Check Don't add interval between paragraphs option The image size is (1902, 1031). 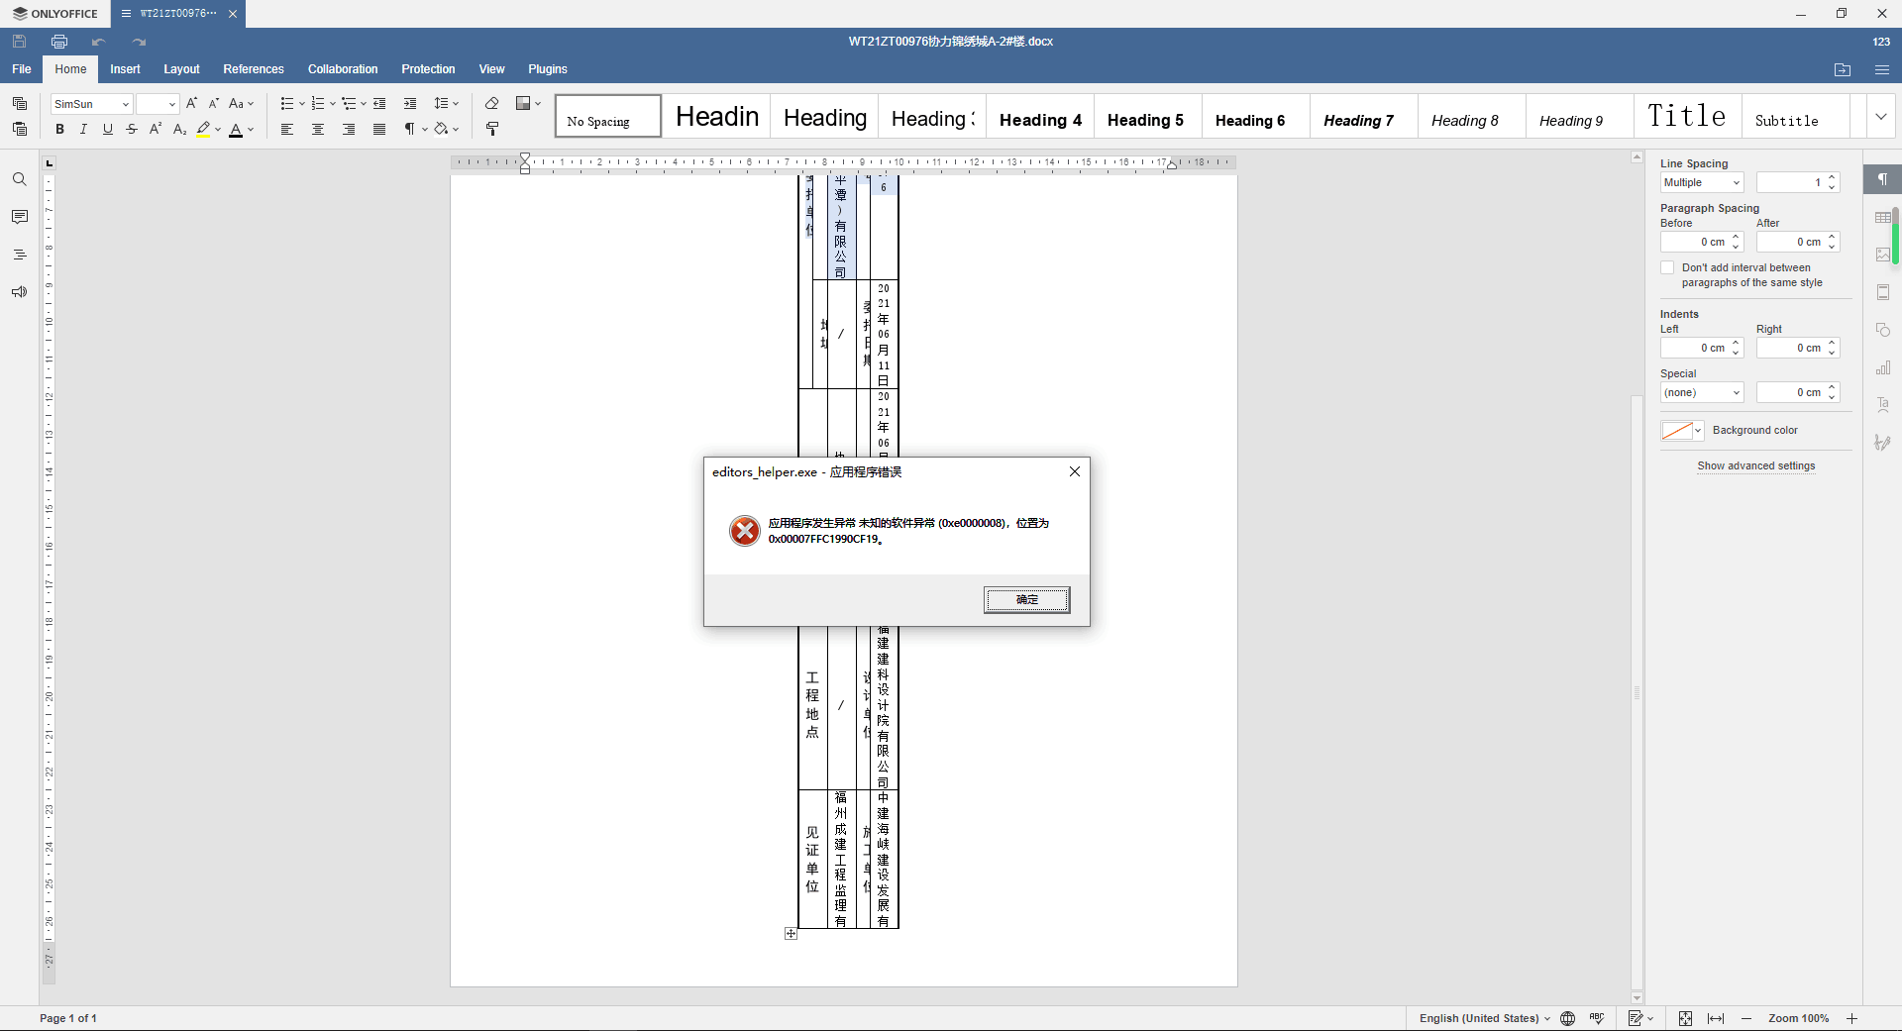coord(1667,267)
